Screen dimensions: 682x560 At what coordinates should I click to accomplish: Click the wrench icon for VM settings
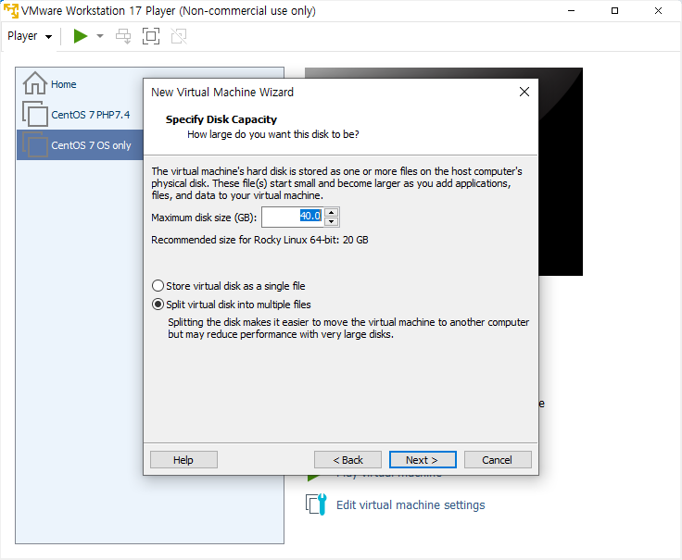click(x=316, y=504)
